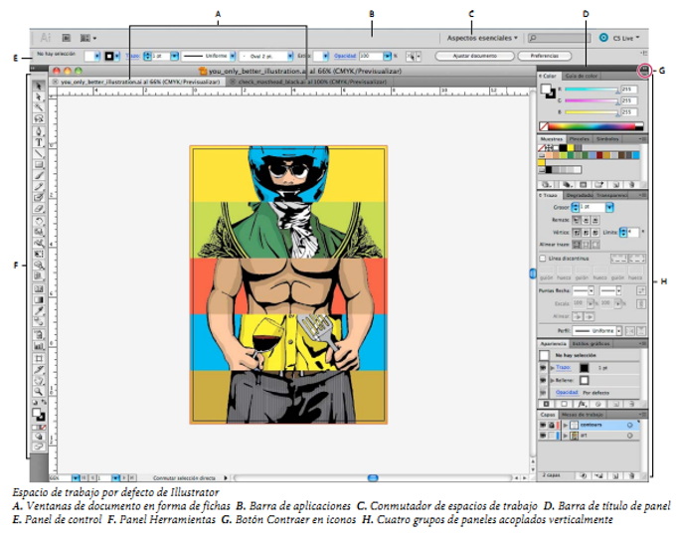This screenshot has height=538, width=676.
Task: Select the Direct Selection tool
Action: tap(39, 96)
